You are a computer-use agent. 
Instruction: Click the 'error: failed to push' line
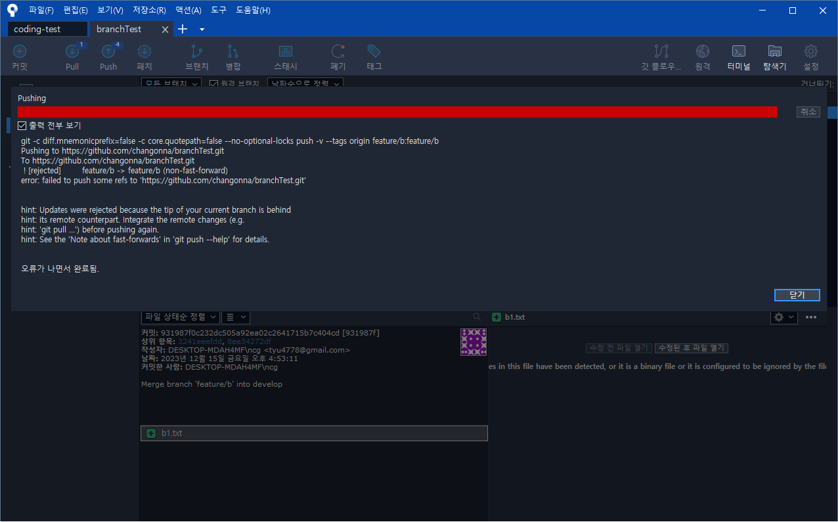(164, 181)
